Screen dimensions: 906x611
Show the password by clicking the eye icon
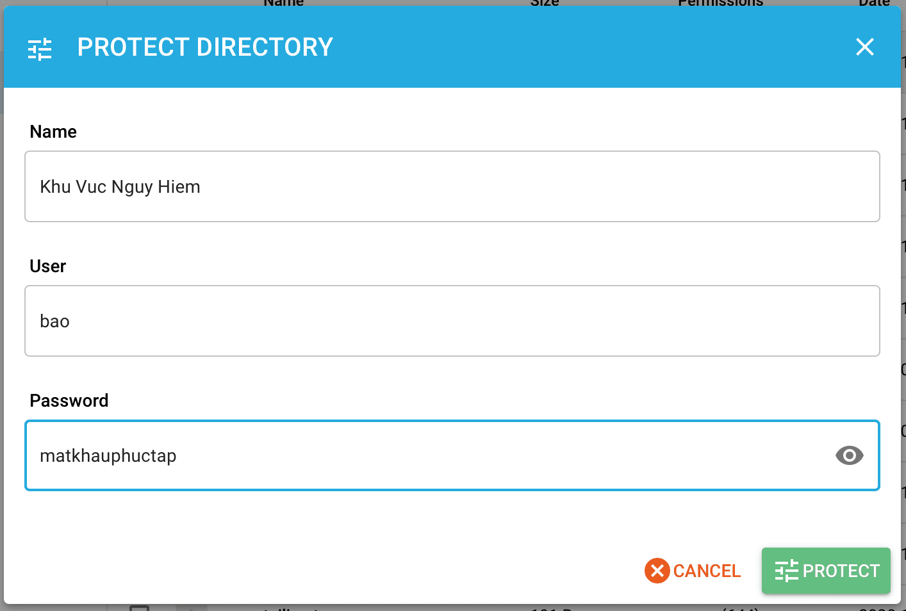coord(849,455)
